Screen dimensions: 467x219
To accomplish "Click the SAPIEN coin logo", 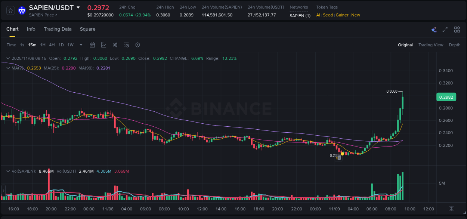I will [22, 10].
